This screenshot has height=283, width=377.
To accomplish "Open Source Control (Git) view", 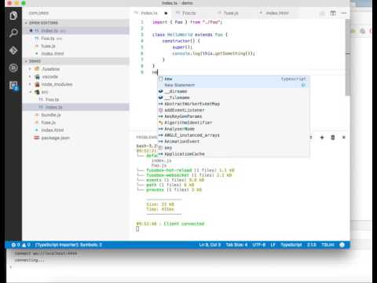I will (x=13, y=50).
